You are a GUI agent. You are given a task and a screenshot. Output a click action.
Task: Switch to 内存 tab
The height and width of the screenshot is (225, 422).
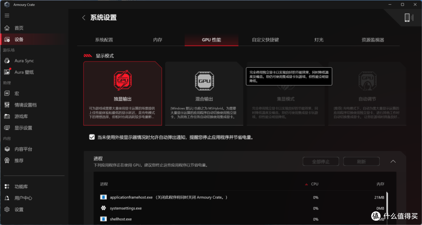tap(158, 40)
